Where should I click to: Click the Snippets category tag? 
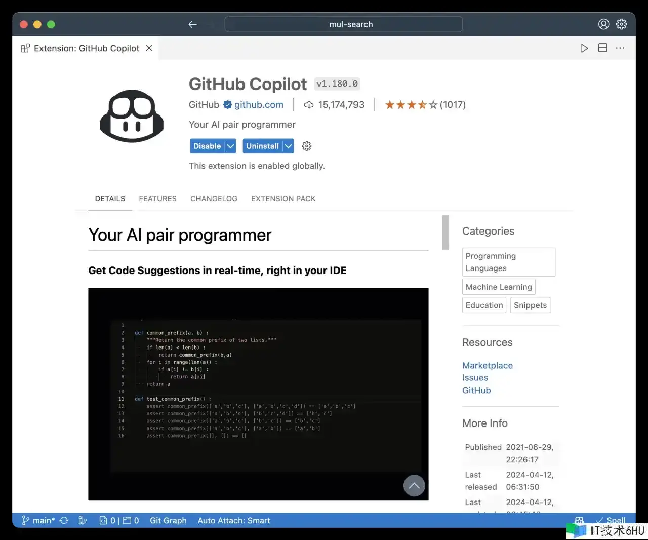530,305
